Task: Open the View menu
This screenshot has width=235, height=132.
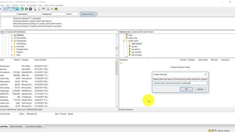Action: tap(8, 5)
